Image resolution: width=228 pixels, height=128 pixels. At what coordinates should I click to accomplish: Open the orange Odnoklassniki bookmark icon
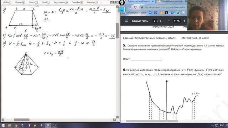[161, 13]
